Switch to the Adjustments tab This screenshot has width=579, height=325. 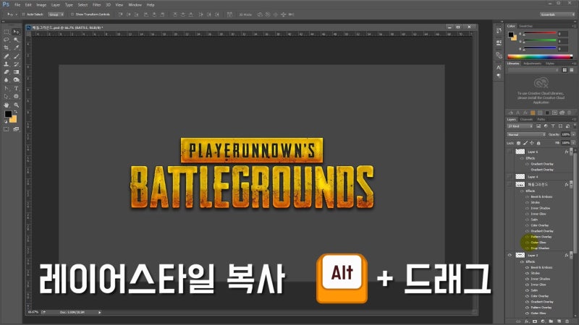pyautogui.click(x=532, y=64)
